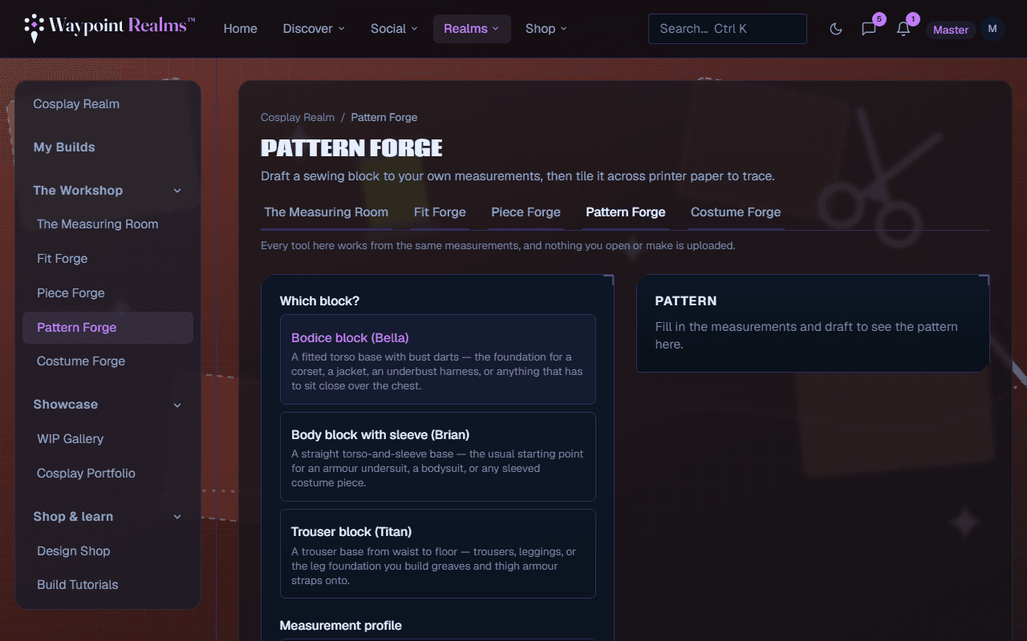Image resolution: width=1027 pixels, height=641 pixels.
Task: Choose the Trouser block (Titan) option
Action: (x=438, y=554)
